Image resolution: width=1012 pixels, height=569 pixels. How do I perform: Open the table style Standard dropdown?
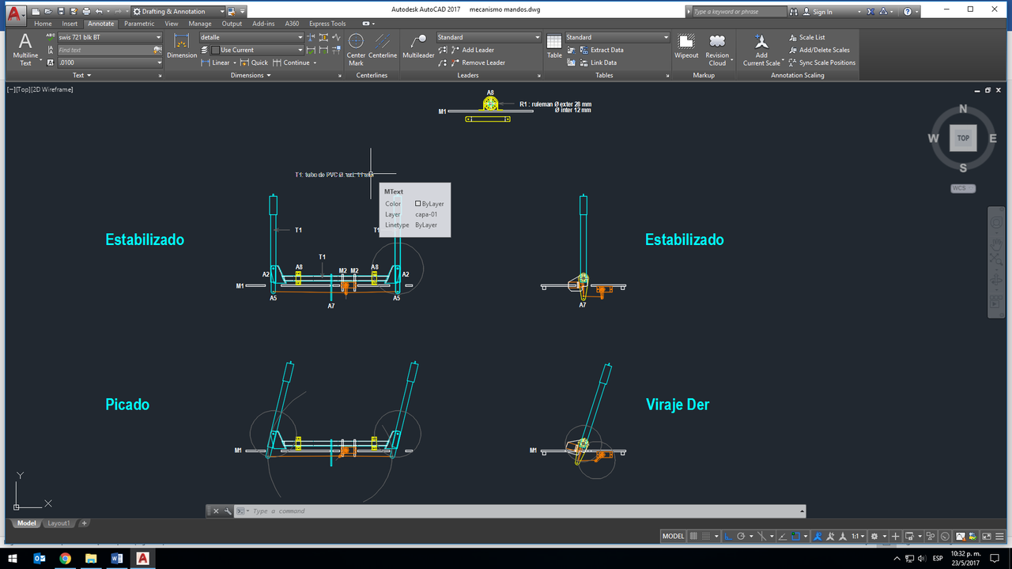[x=617, y=37]
